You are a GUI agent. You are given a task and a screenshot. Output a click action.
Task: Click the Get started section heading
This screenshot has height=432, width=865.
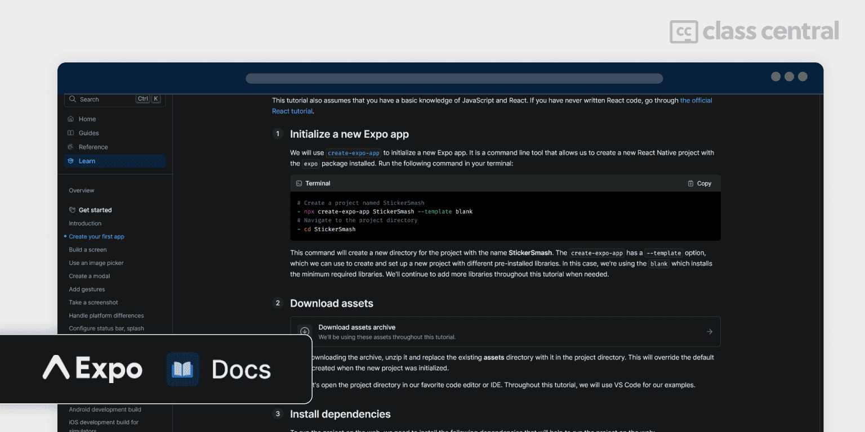point(95,210)
